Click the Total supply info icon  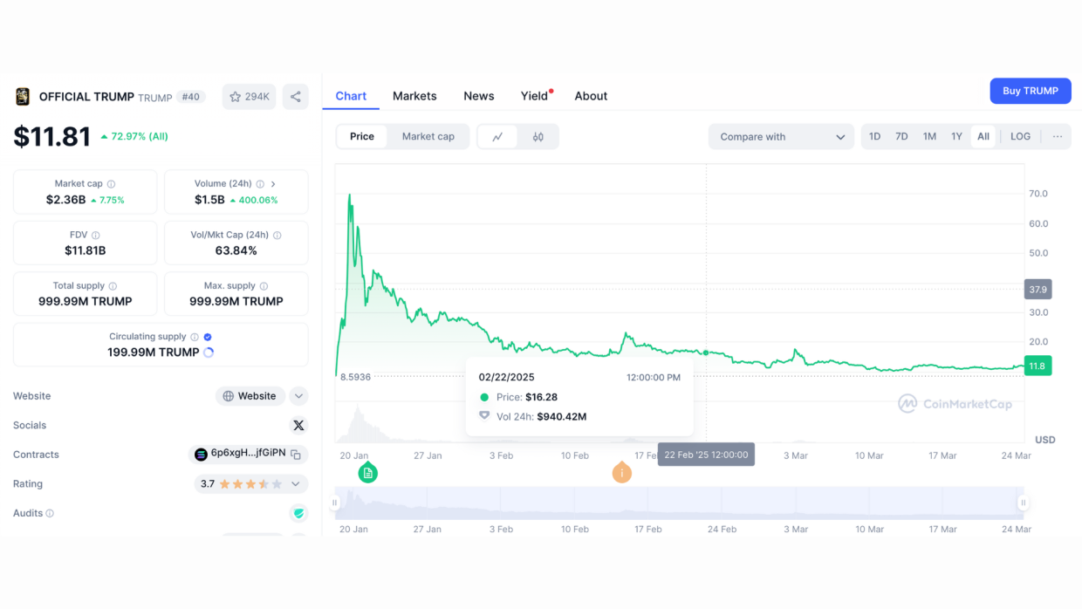pos(113,286)
